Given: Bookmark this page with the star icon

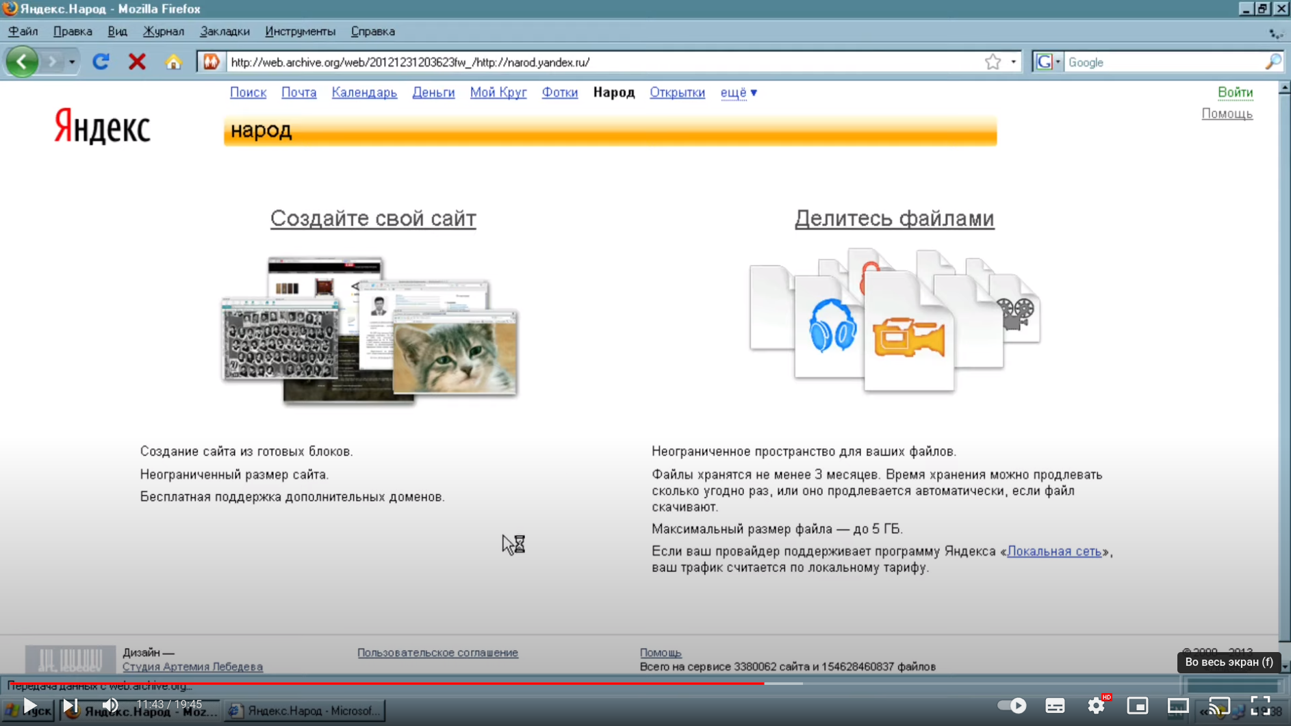Looking at the screenshot, I should (x=993, y=62).
